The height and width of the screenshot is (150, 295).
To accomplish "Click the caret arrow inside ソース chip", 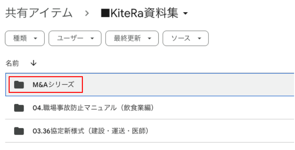I will 199,38.
